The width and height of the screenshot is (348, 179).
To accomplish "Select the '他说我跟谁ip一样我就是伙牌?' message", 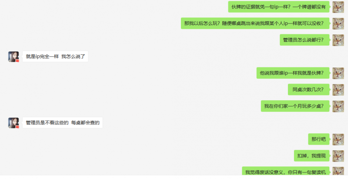I will 293,73.
